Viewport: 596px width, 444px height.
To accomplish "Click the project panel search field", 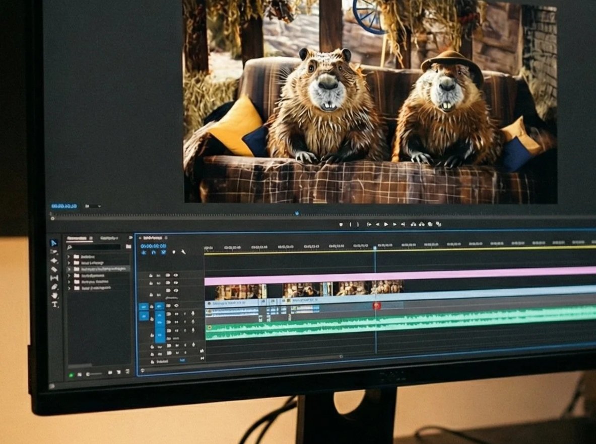I will pos(94,247).
